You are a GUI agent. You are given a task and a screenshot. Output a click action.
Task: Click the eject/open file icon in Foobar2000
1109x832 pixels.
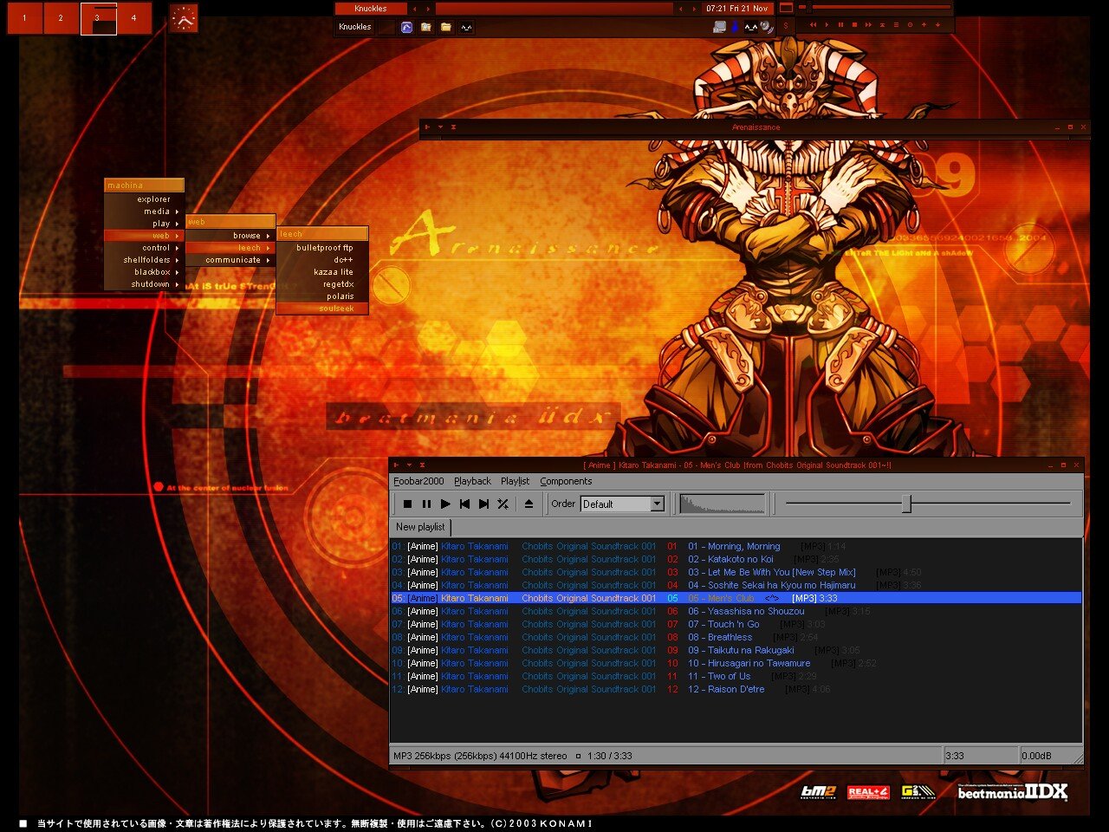pyautogui.click(x=529, y=504)
